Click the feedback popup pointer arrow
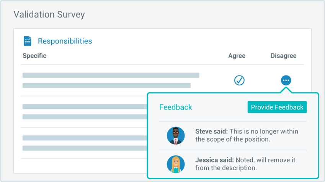 coord(286,90)
